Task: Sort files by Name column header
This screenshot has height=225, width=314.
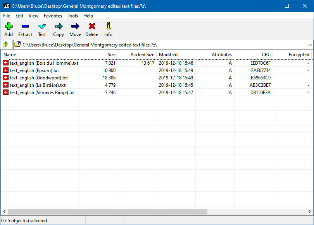Action: pyautogui.click(x=10, y=55)
